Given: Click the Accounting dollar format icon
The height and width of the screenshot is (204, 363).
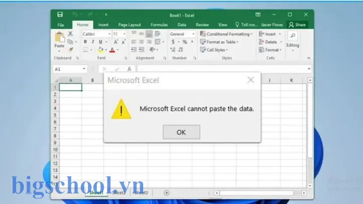Looking at the screenshot, I should coord(173,42).
